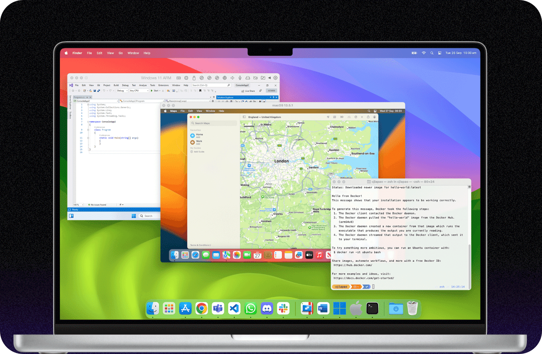Open Visual Studio Code in the Dock
This screenshot has width=542, height=354.
(234, 308)
